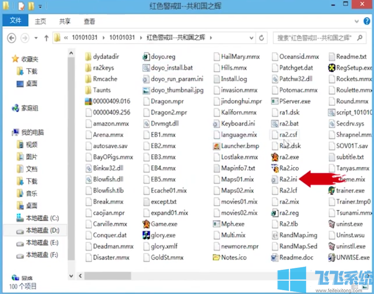Select the Launcher.bmp image icon

coord(217,146)
